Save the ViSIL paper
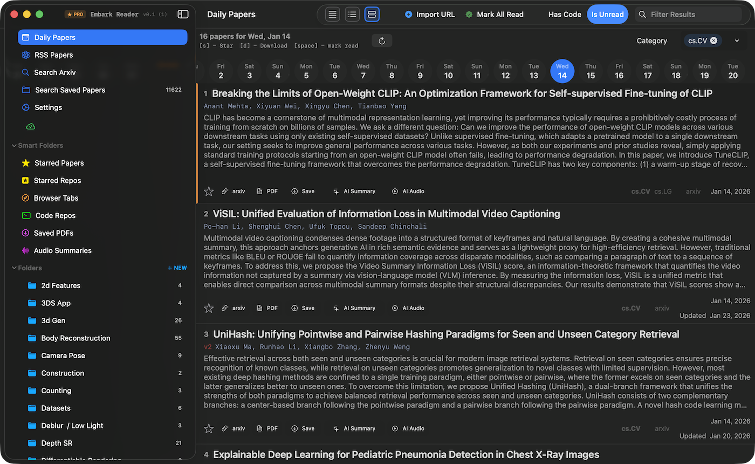Image resolution: width=755 pixels, height=464 pixels. point(303,308)
